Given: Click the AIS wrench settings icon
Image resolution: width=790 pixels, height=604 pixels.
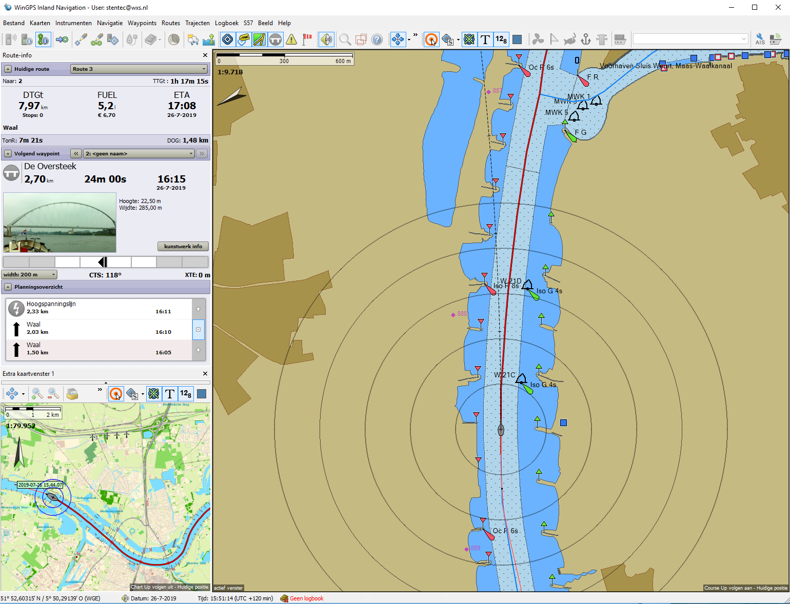Looking at the screenshot, I should click(x=760, y=39).
